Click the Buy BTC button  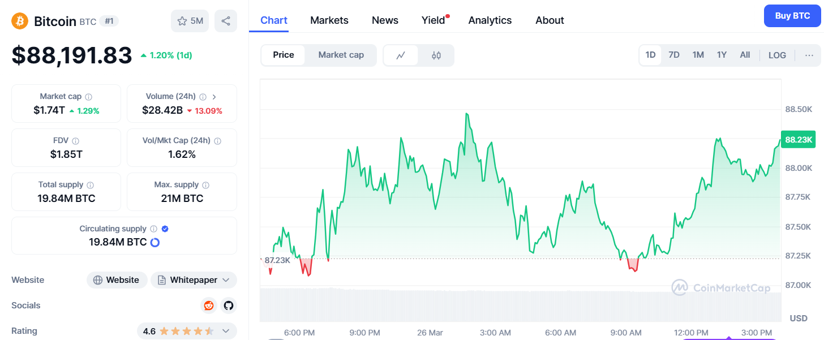point(792,16)
